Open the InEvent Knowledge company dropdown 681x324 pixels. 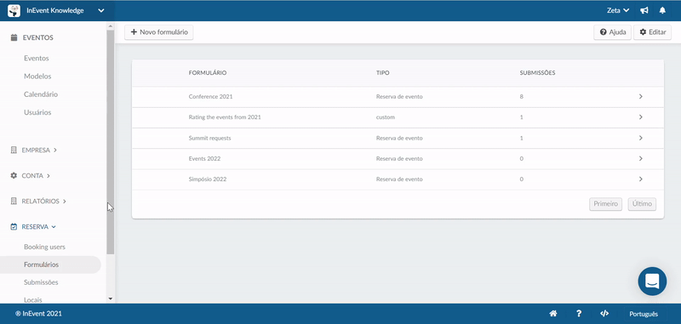pos(56,11)
